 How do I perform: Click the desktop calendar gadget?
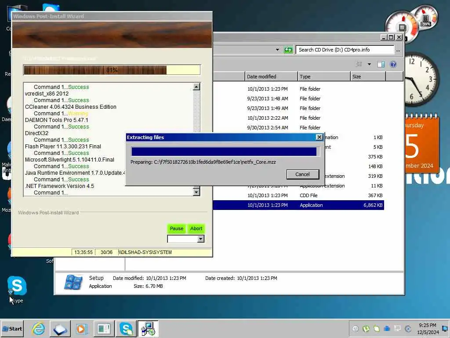point(422,143)
